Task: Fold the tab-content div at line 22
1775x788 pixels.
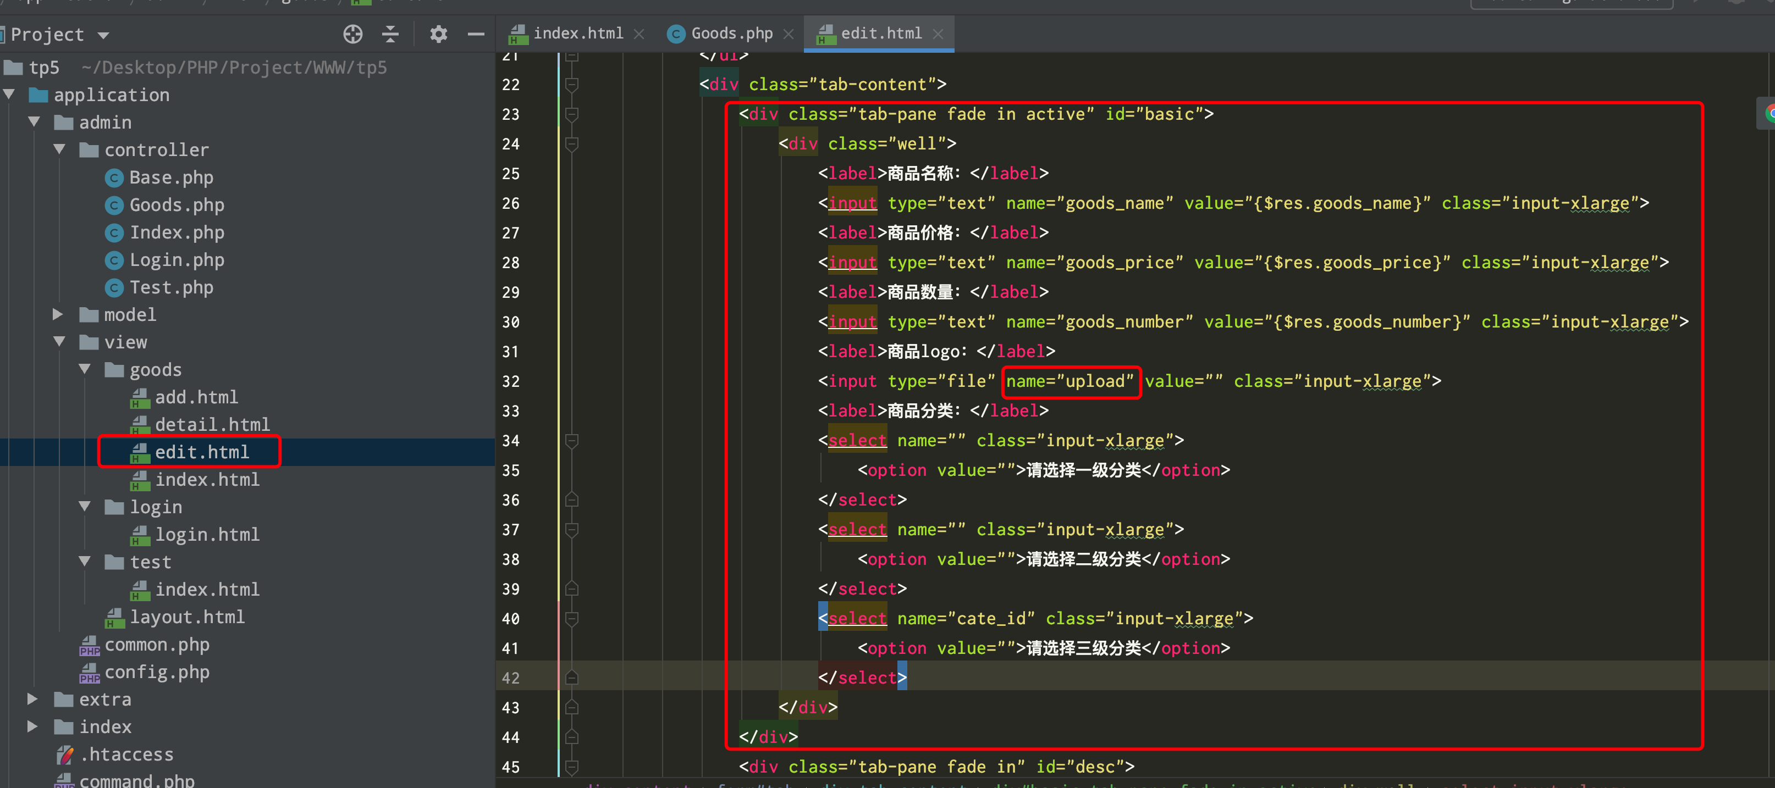Action: pos(571,85)
